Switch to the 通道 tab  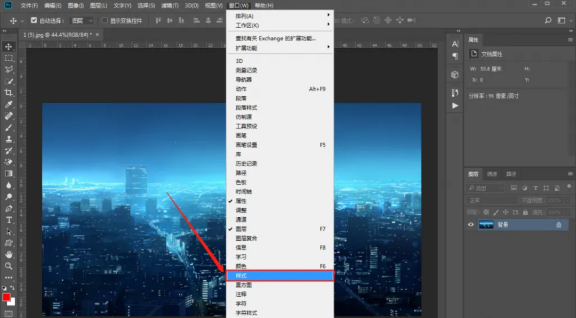pos(491,174)
